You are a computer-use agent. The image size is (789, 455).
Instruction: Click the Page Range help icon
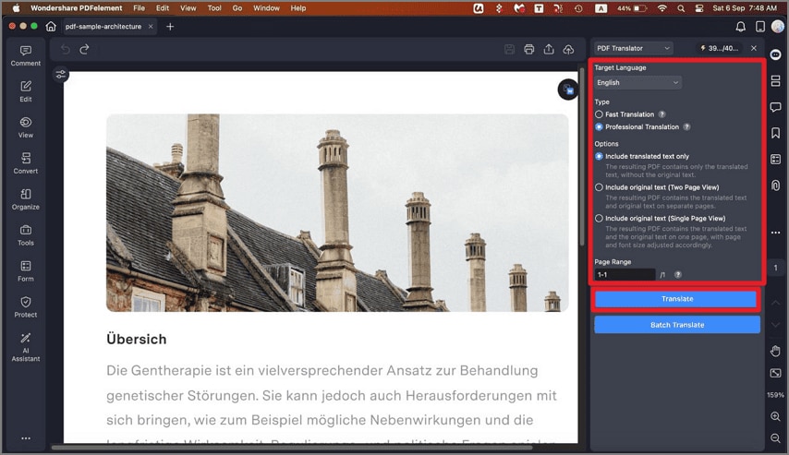[x=678, y=274]
